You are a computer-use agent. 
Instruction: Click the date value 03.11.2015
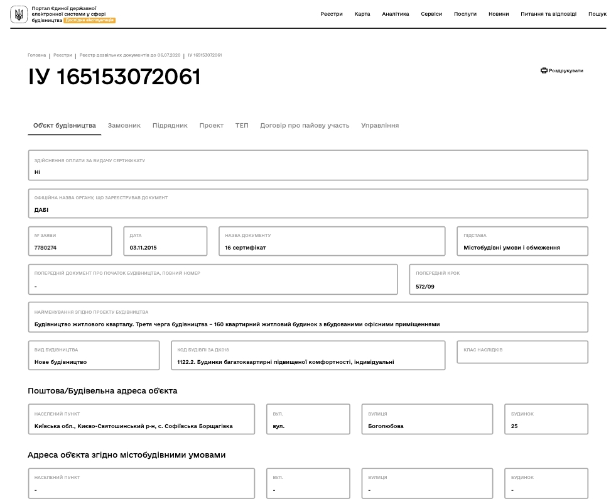143,248
